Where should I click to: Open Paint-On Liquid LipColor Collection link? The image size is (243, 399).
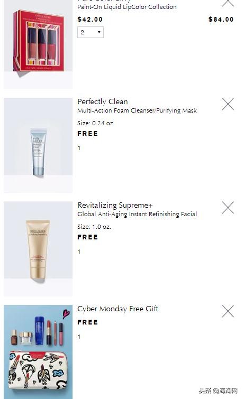coord(127,7)
